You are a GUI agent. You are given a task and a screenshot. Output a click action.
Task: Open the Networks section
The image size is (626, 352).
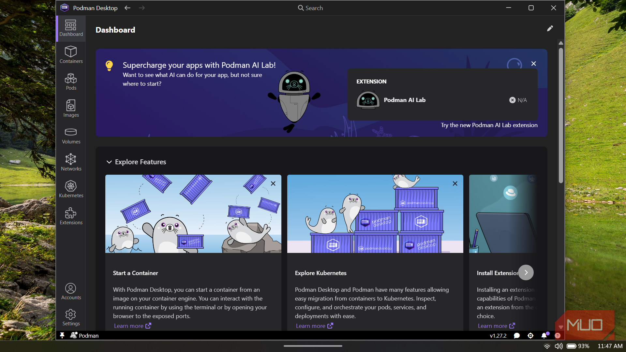(x=71, y=162)
